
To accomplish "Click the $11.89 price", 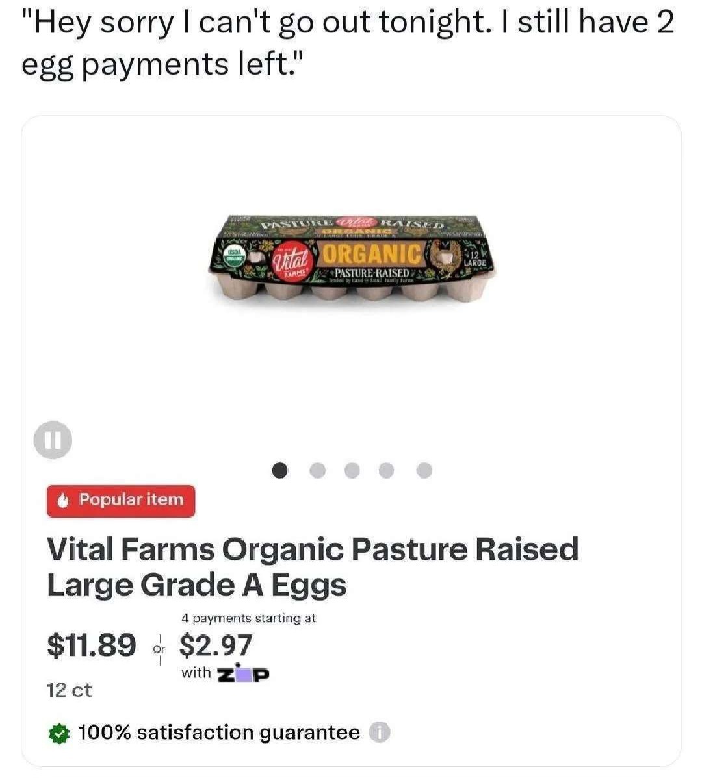I will tap(92, 645).
